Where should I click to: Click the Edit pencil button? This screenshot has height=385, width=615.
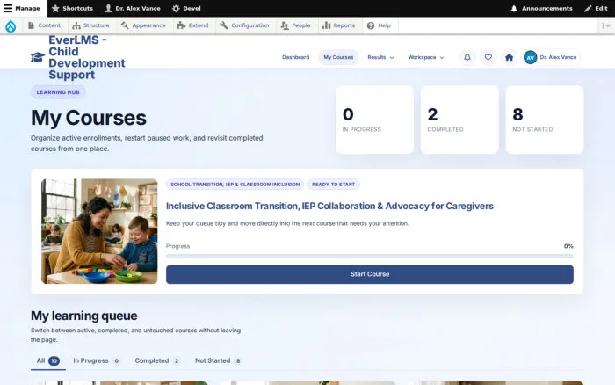[x=596, y=8]
